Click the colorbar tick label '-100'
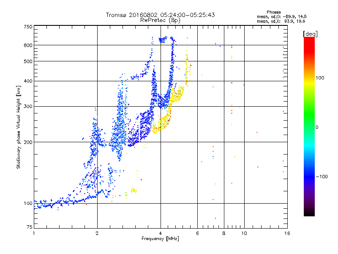 pos(322,177)
